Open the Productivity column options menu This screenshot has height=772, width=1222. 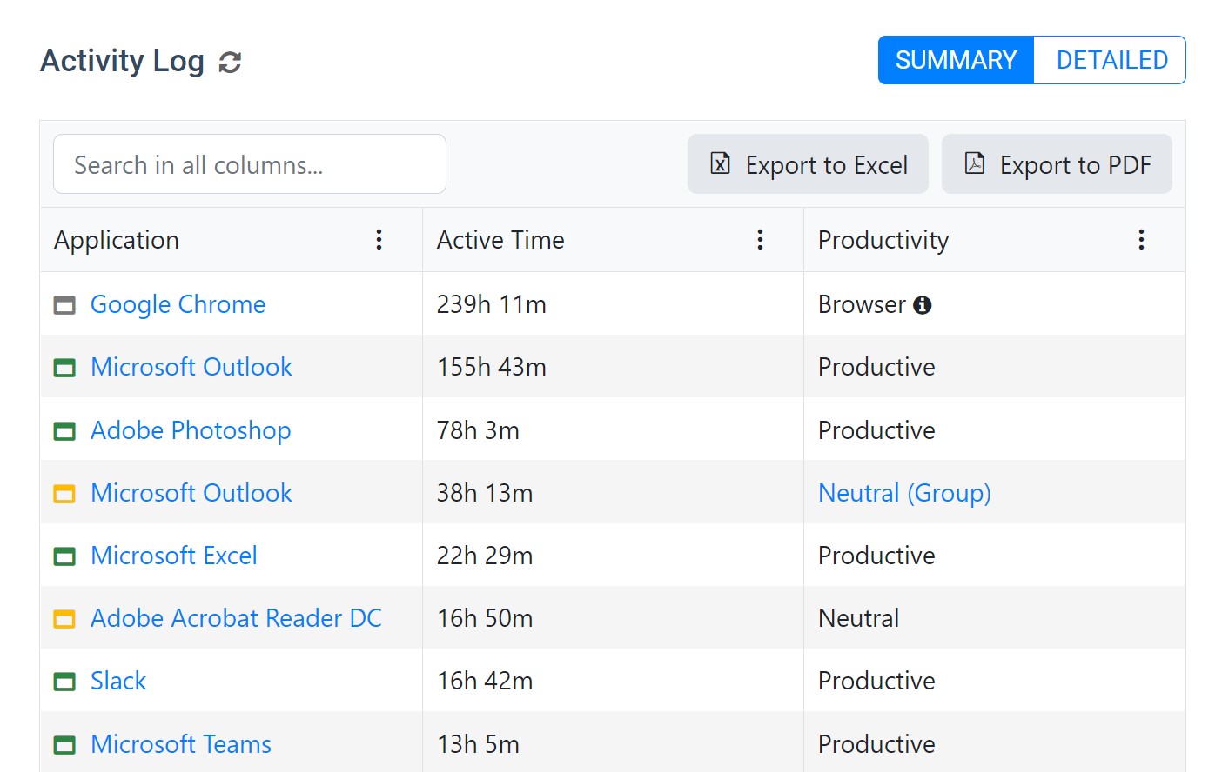[x=1141, y=240]
